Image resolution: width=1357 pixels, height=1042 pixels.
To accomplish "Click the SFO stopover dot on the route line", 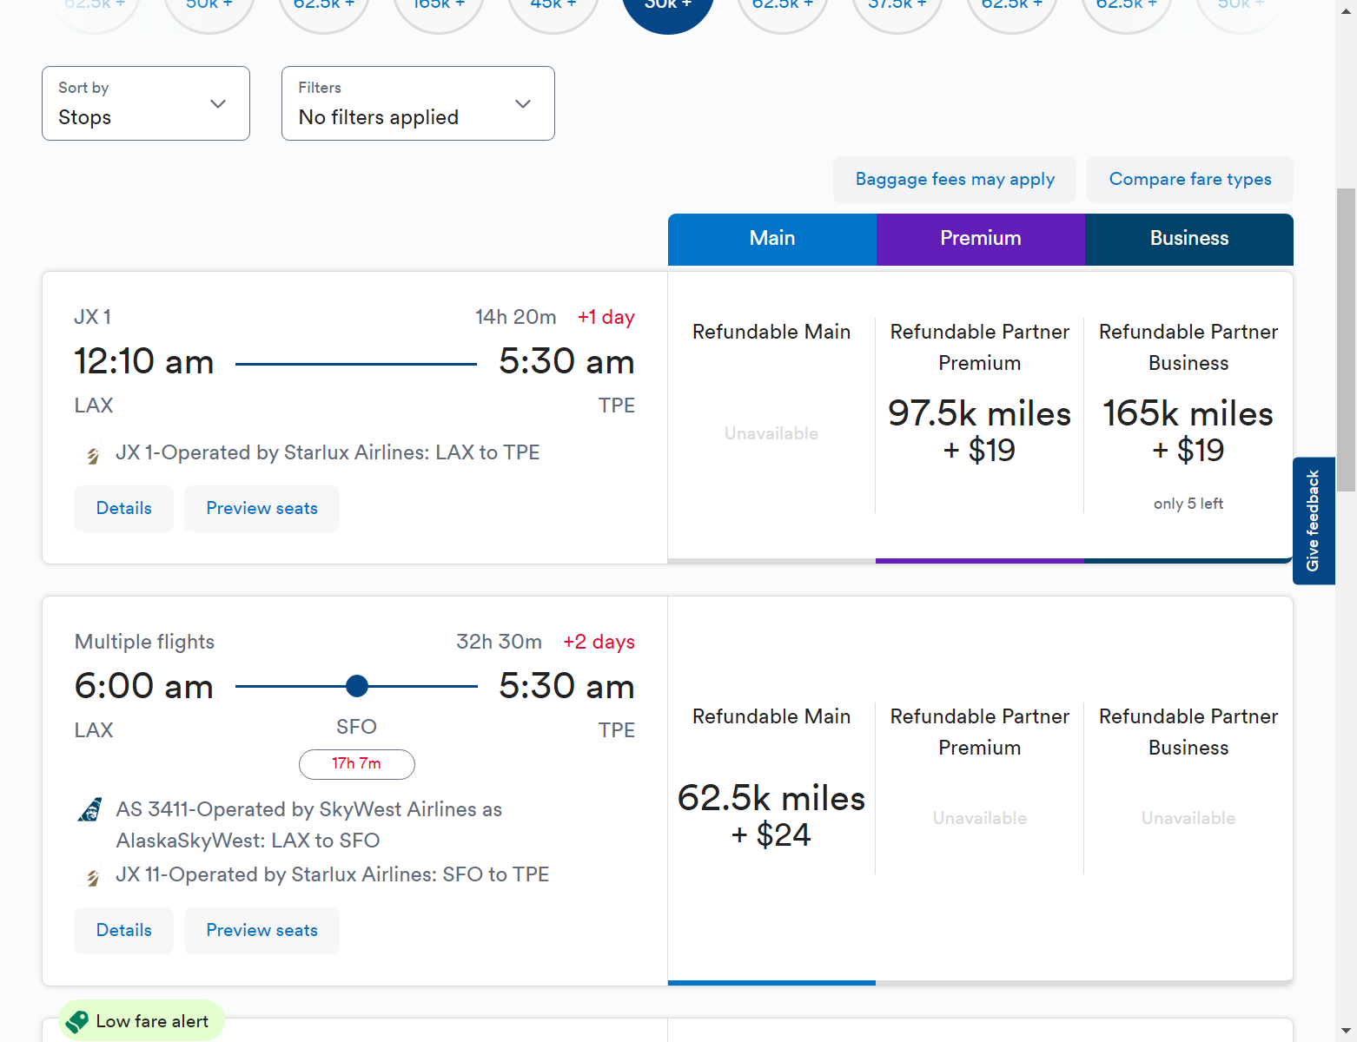I will tap(356, 686).
